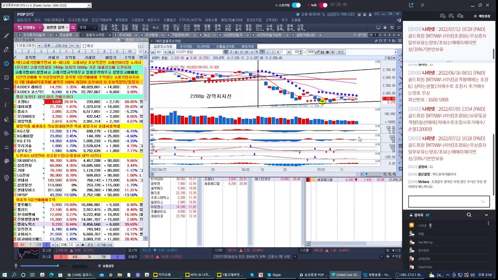The height and width of the screenshot is (280, 498).
Task: Click the 국가별시세 button in ticker bar
Action: [x=104, y=245]
